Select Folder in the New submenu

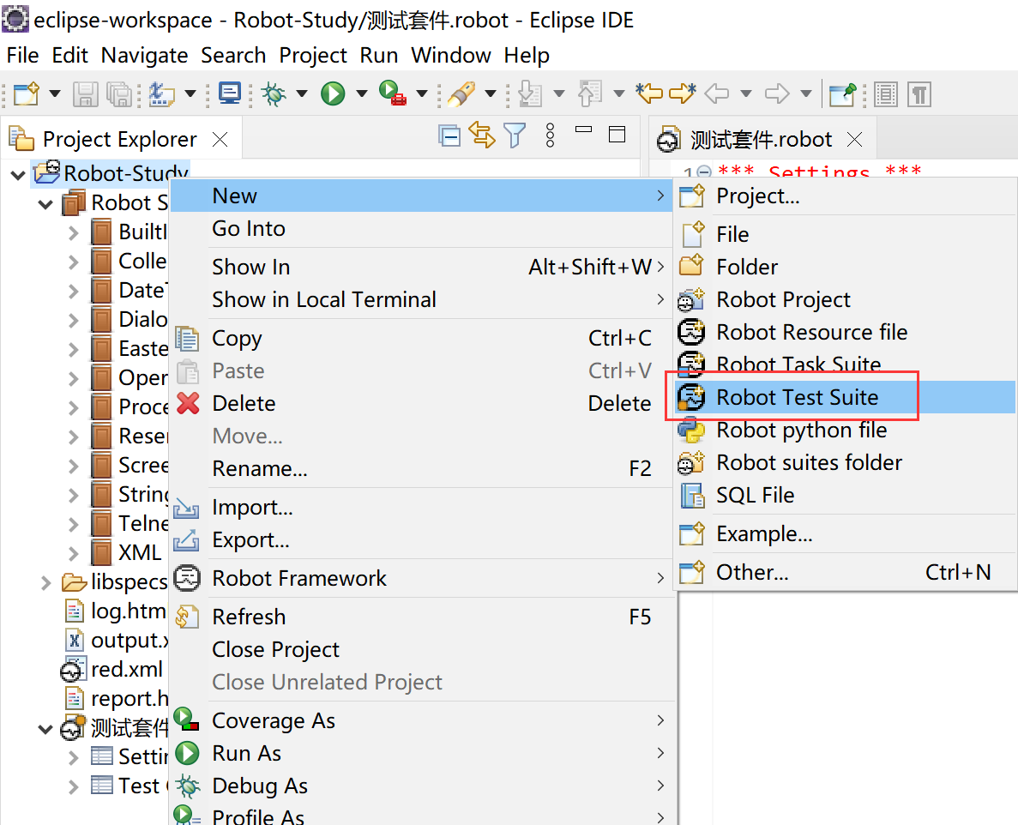(845, 267)
